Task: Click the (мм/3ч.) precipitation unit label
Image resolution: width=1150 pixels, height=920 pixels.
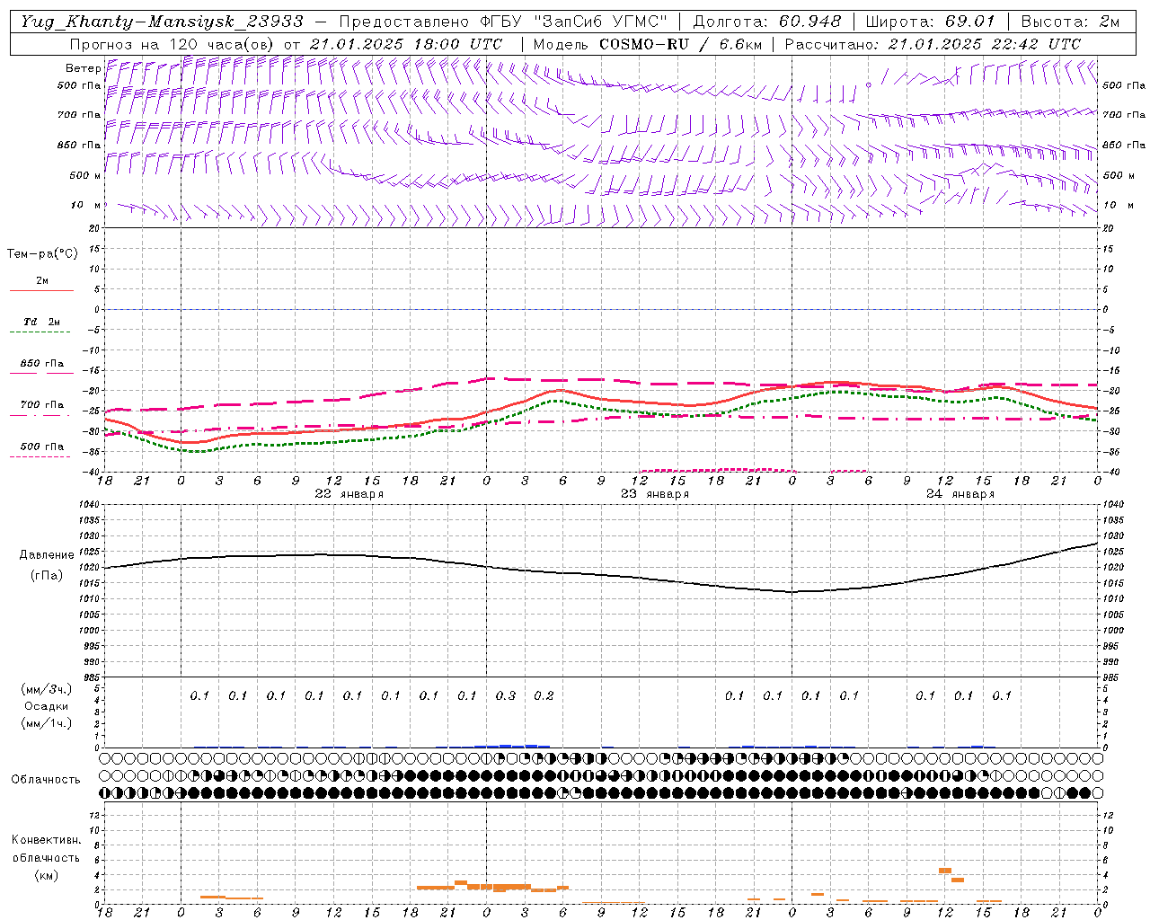Action: click(x=47, y=689)
